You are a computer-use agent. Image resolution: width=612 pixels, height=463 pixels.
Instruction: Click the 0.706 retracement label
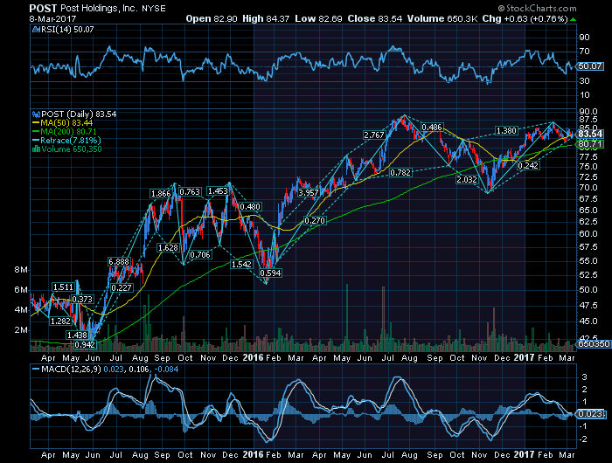[x=200, y=255]
